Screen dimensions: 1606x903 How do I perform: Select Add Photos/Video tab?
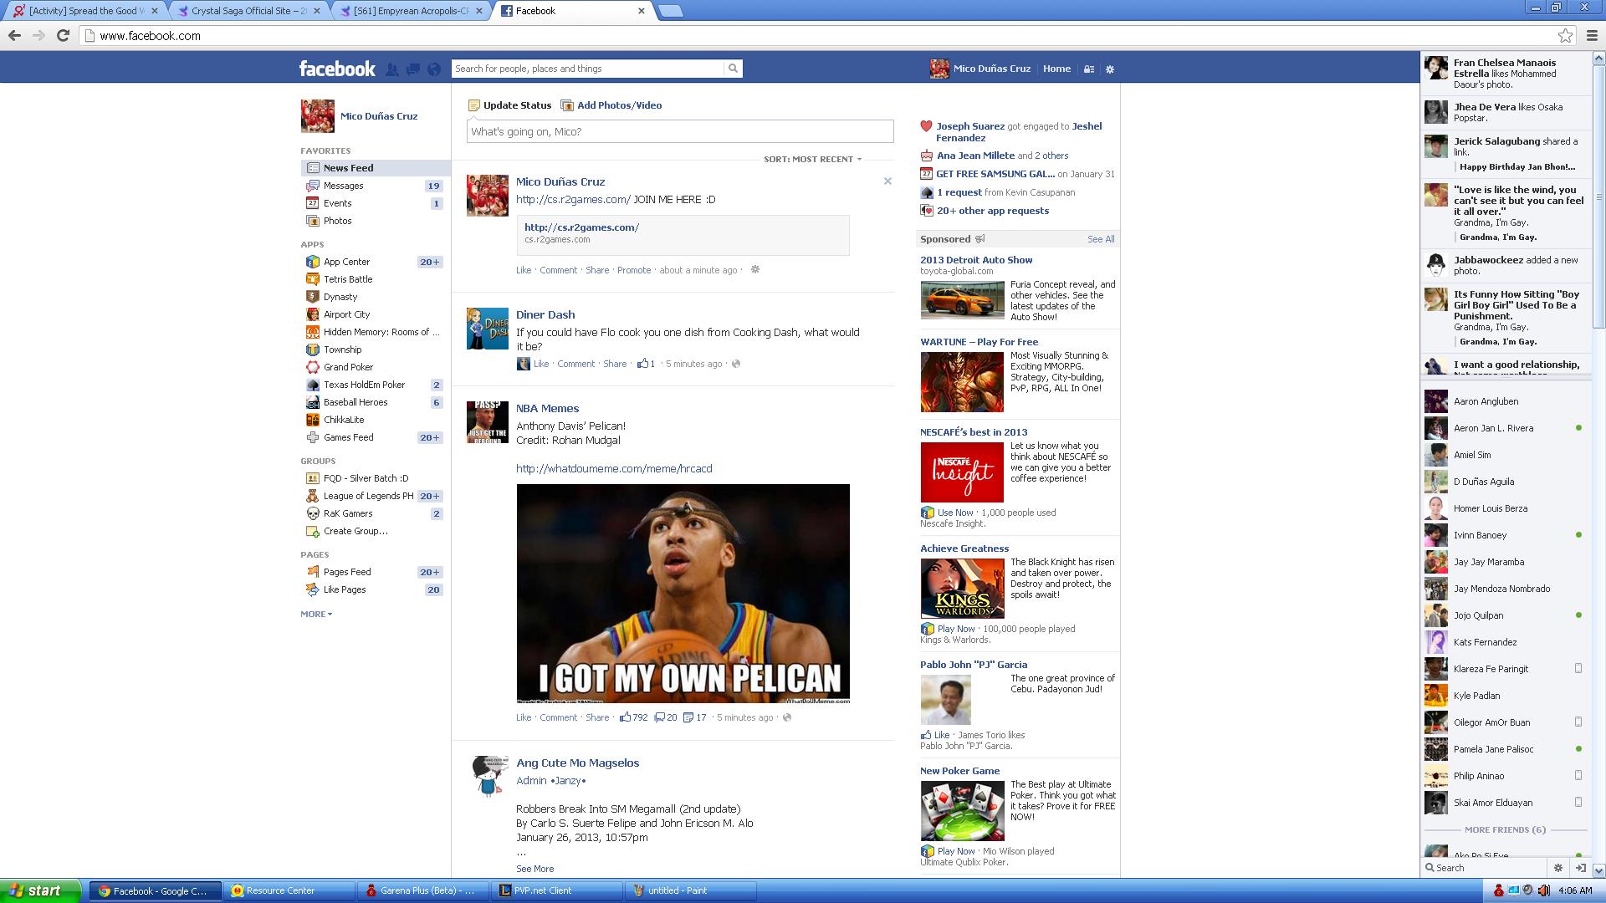619,105
